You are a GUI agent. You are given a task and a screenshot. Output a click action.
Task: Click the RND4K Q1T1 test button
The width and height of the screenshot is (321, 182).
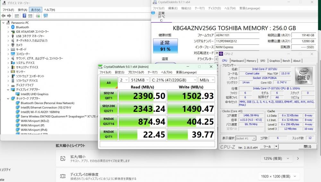point(109,134)
